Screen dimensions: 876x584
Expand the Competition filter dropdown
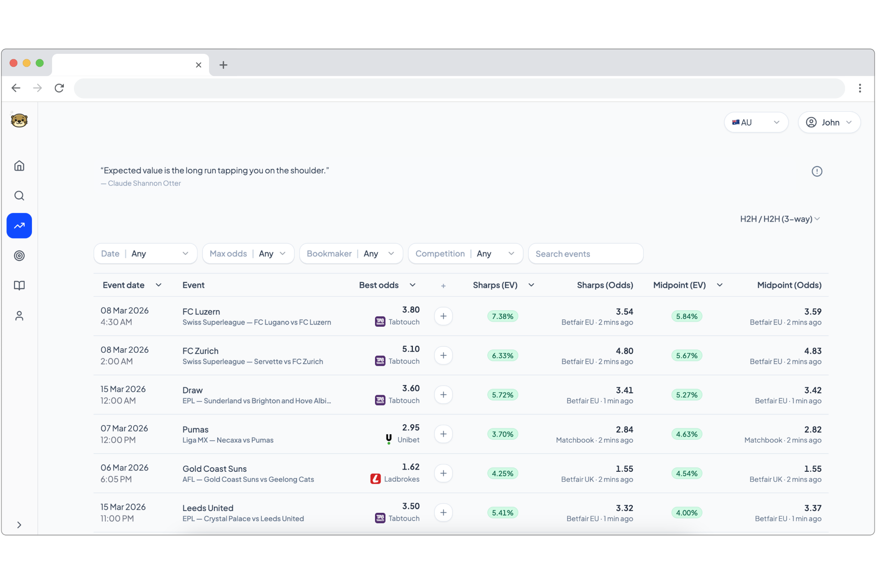tap(465, 253)
